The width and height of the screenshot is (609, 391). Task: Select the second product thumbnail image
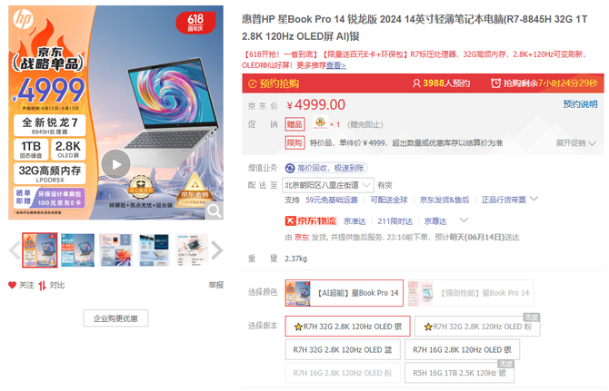pos(77,250)
